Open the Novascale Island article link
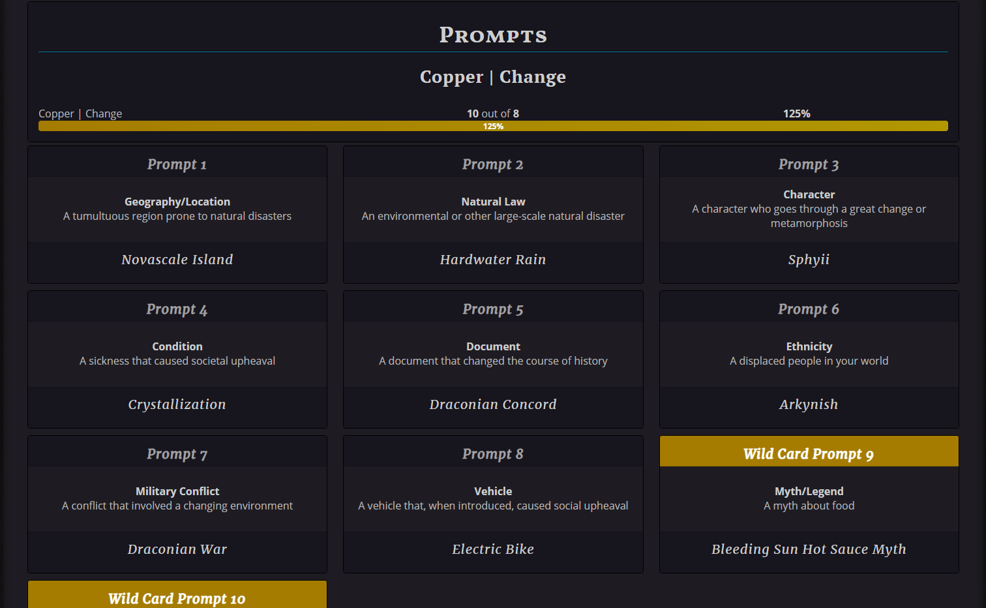 [x=177, y=260]
